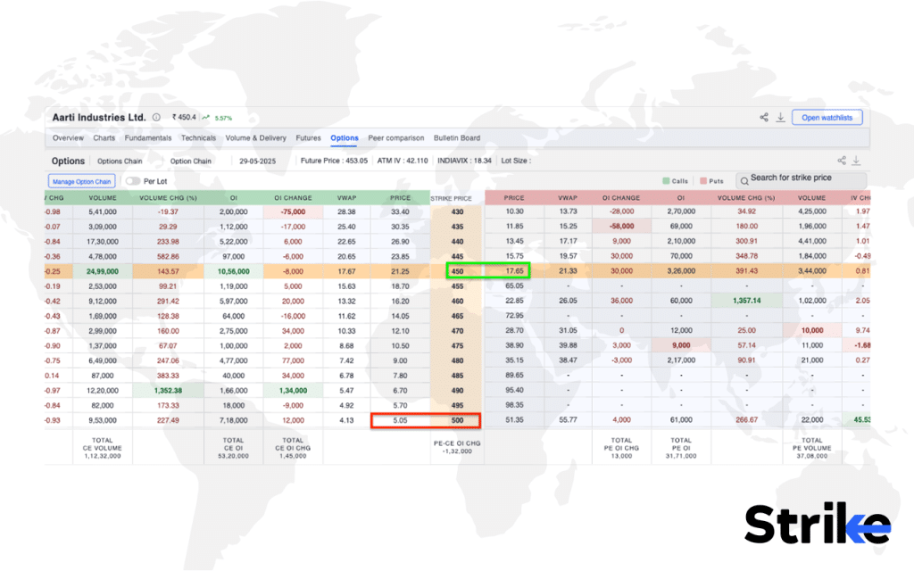Click the put OI change value -58,000
The height and width of the screenshot is (571, 914).
click(x=621, y=226)
